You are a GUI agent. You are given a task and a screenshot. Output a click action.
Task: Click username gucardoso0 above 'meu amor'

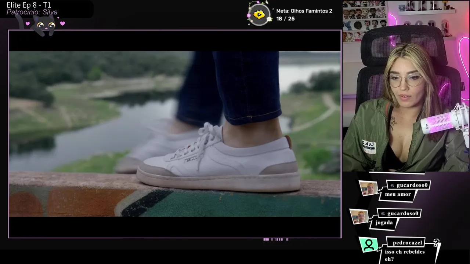coord(412,185)
